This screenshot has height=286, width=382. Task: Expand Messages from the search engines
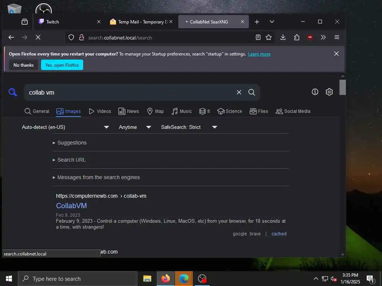96,177
